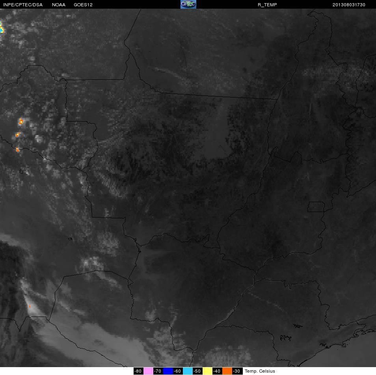Click the CPTEC logo in the header
376x375 pixels.
point(188,4)
